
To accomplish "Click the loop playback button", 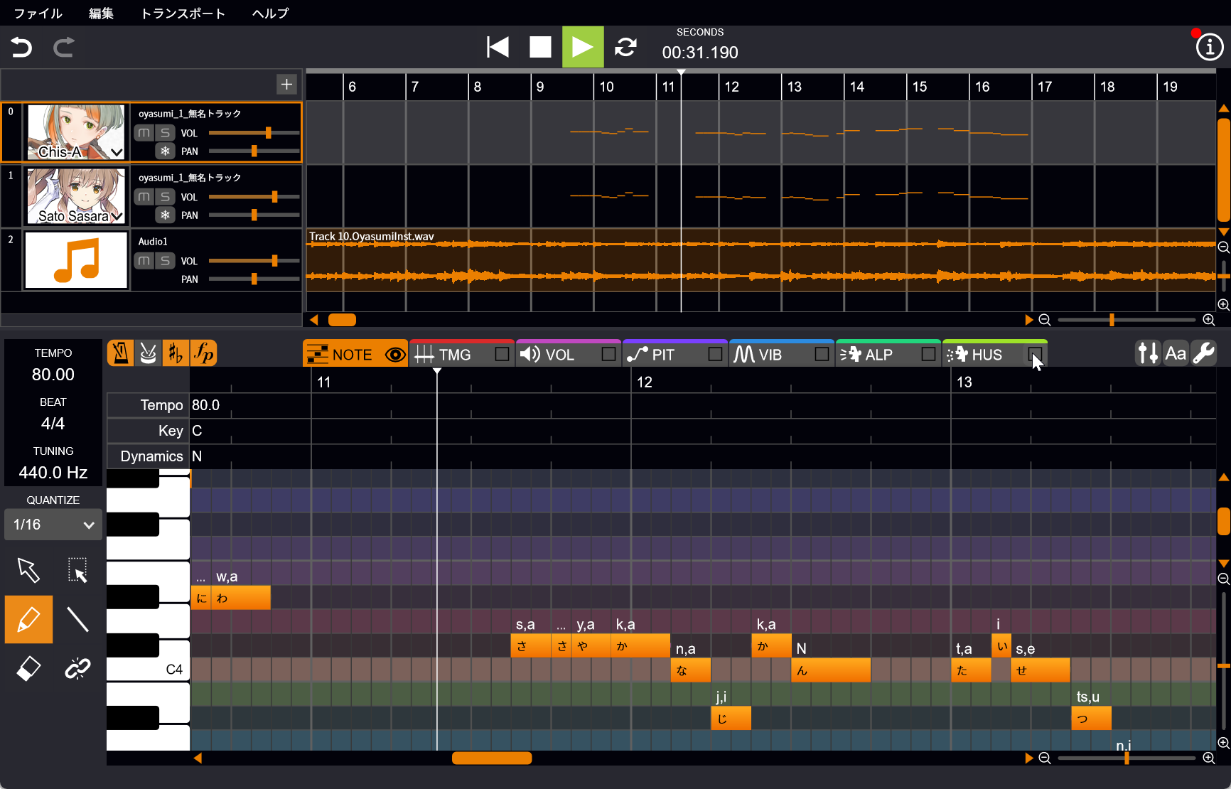I will 625,48.
